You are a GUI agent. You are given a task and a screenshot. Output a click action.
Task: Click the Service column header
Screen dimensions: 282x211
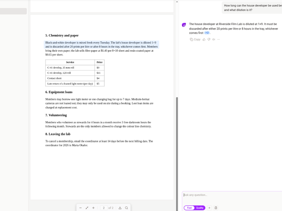pyautogui.click(x=70, y=62)
